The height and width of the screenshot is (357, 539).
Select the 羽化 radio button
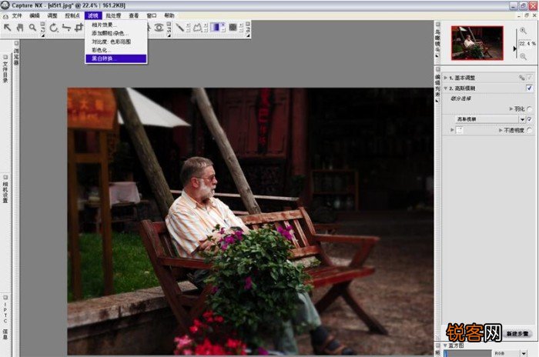click(530, 109)
